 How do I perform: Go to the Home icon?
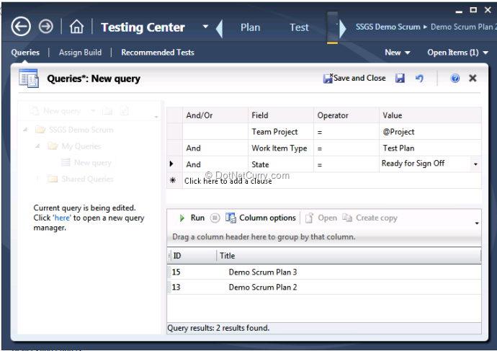click(76, 27)
